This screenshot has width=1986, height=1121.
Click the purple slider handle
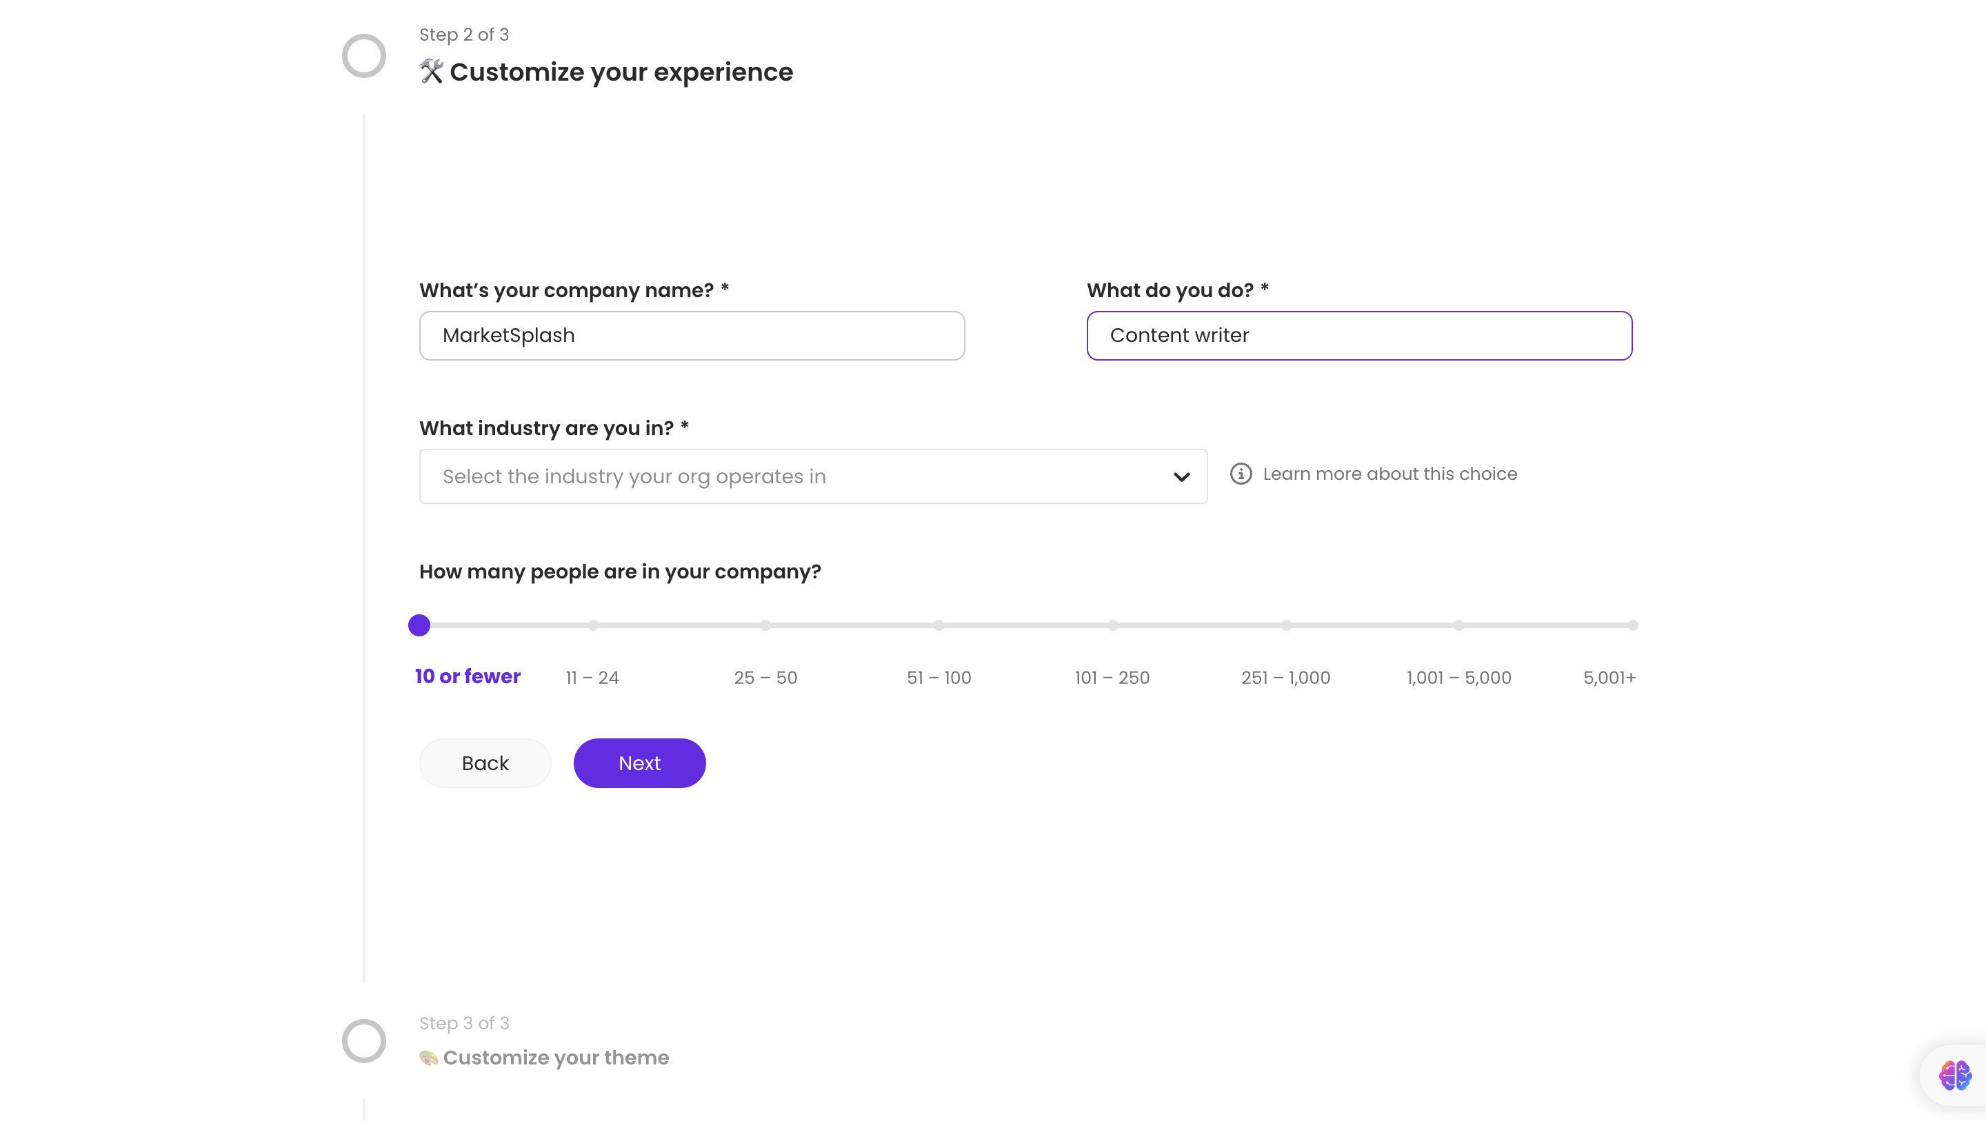(x=419, y=625)
